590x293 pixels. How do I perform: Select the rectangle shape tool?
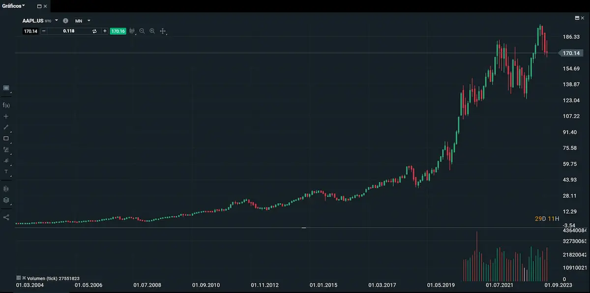click(x=6, y=139)
